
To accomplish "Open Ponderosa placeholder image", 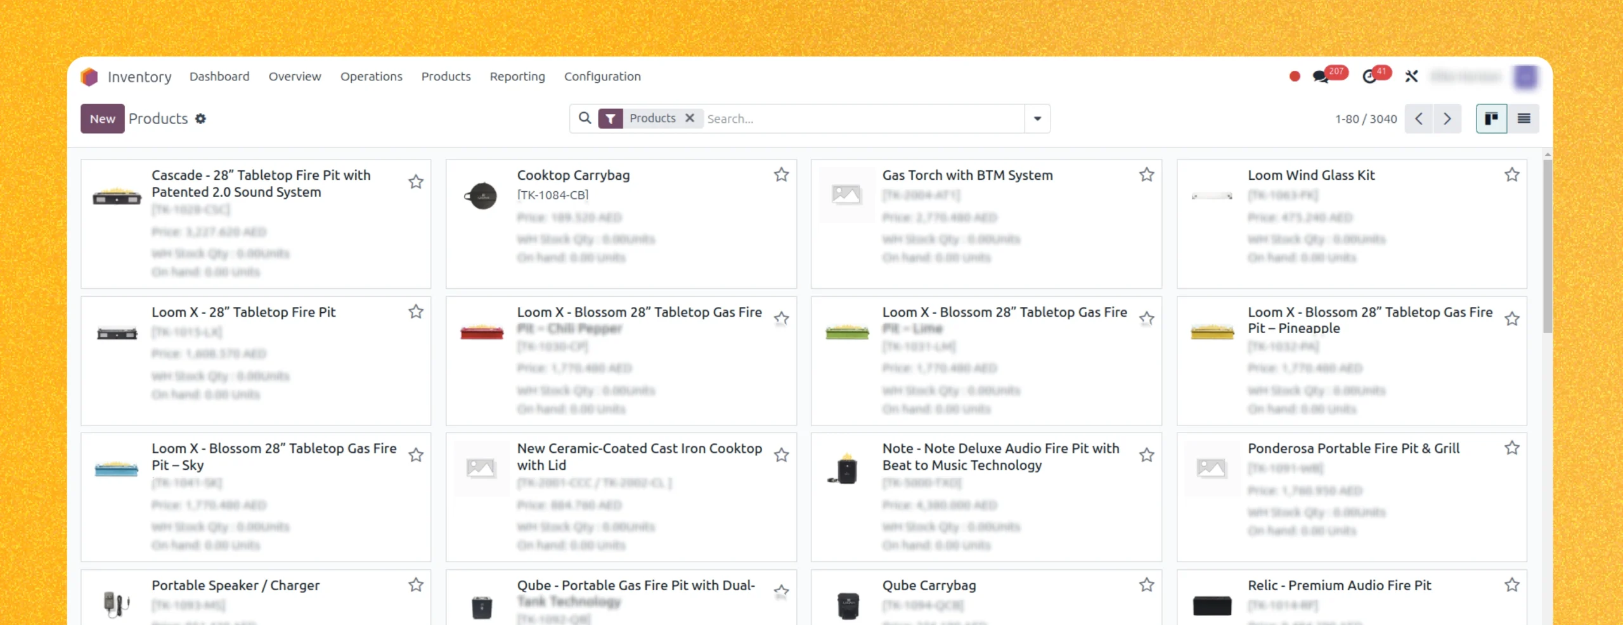I will (x=1212, y=468).
